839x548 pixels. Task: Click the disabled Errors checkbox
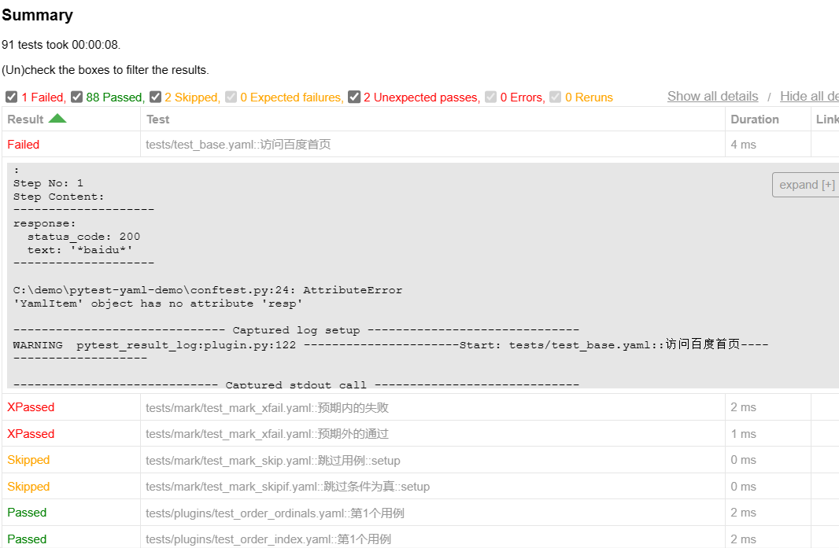coord(490,97)
